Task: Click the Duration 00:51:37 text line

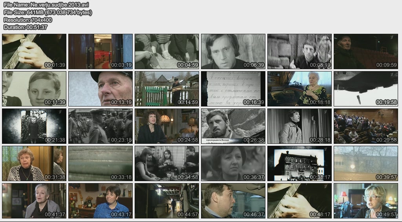Action: (x=26, y=27)
